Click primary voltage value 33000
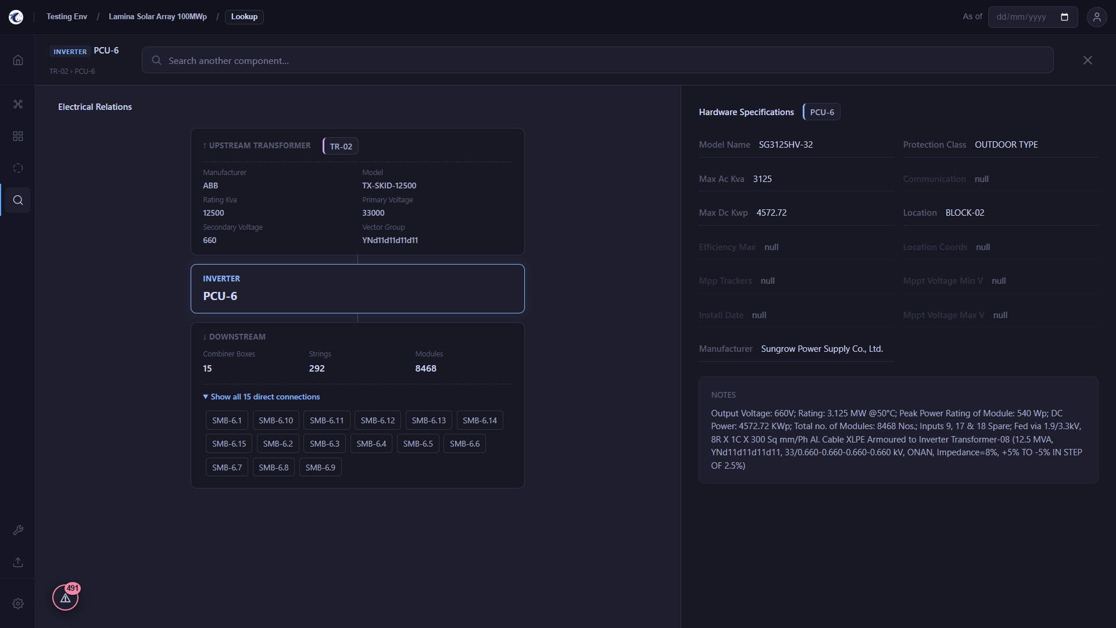 373,213
